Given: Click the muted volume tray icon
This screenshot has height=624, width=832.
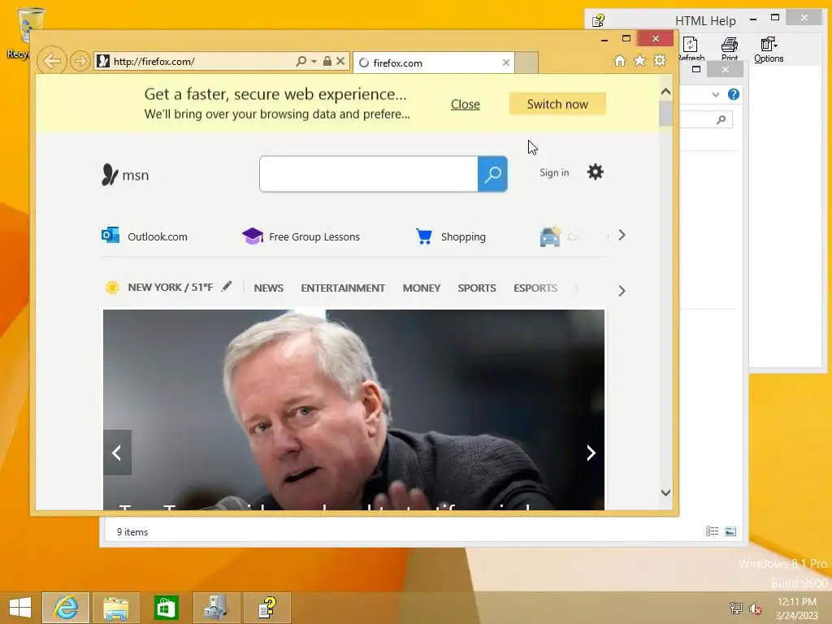Looking at the screenshot, I should pyautogui.click(x=756, y=608).
